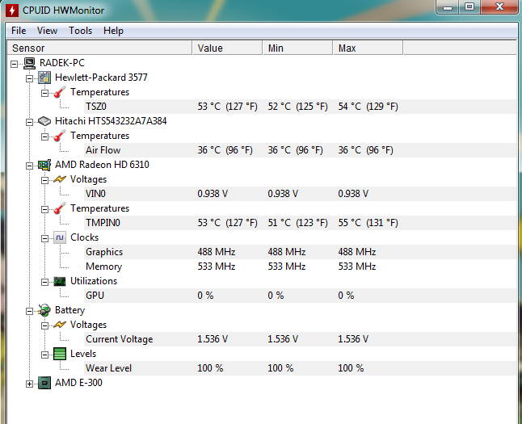The height and width of the screenshot is (424, 522).
Task: Select the Air Flow temperature row
Action: coord(300,150)
